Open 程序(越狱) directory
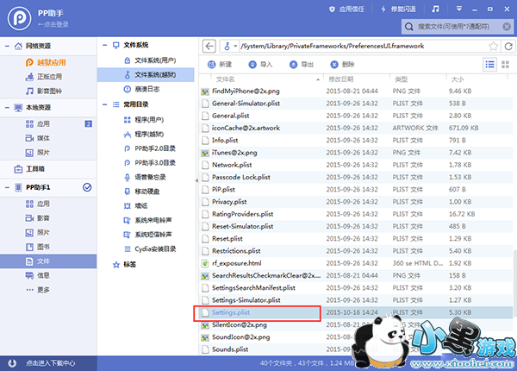Screen dimensions: 517x371 [x=146, y=134]
